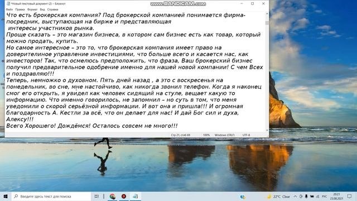Screen dimensions: 357x201
Task: Switch the РУС input language indicator
Action: 325,197
